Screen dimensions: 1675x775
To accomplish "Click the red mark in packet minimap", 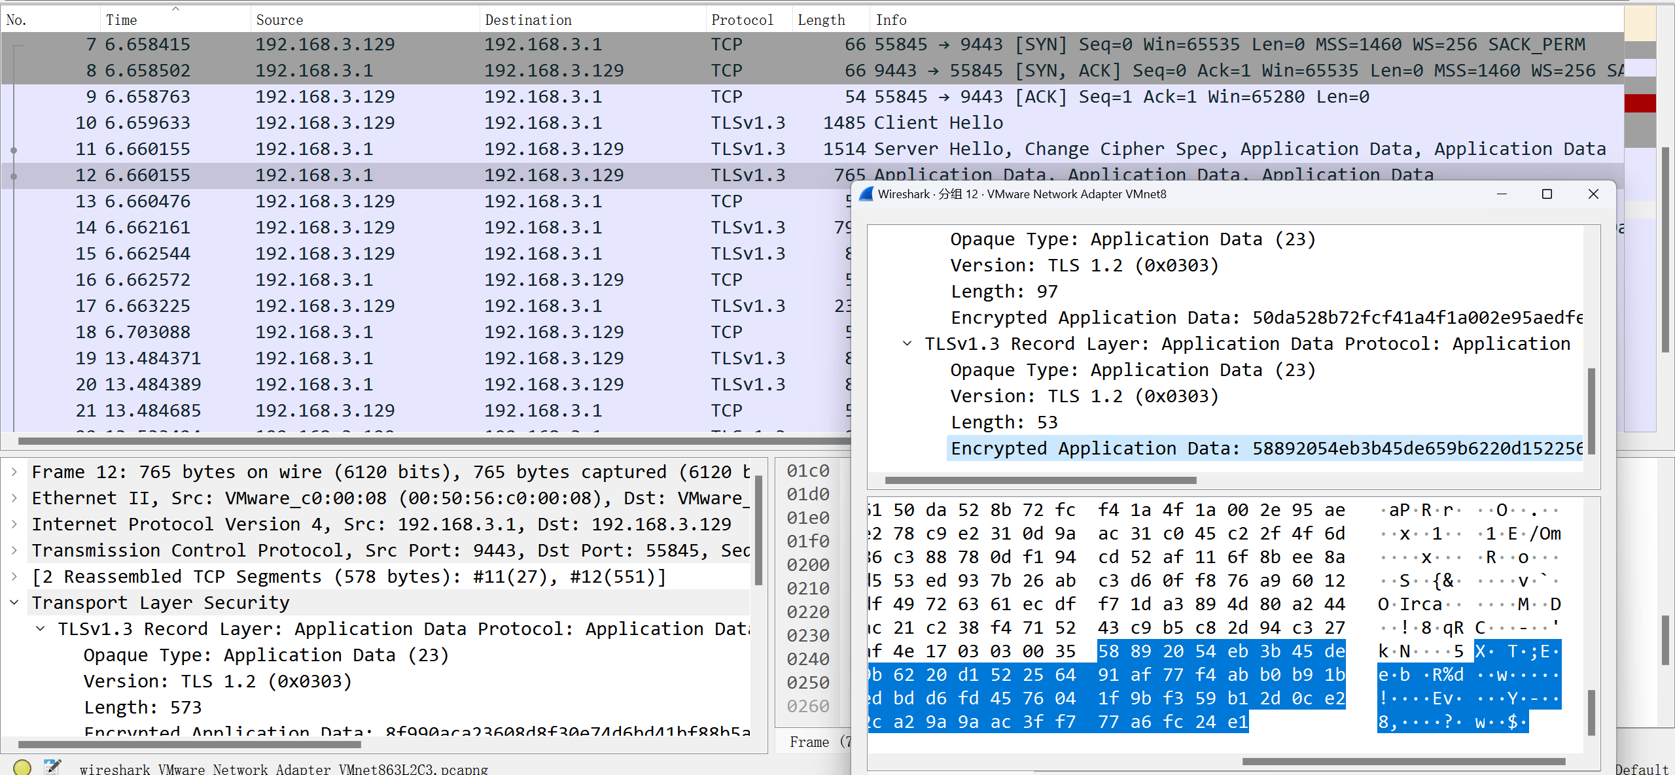I will pyautogui.click(x=1640, y=103).
